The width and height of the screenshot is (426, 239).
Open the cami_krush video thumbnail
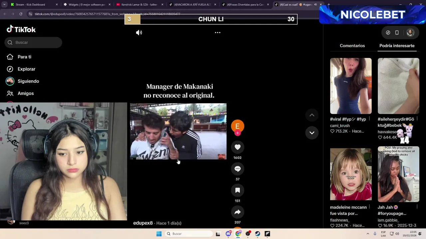click(351, 86)
